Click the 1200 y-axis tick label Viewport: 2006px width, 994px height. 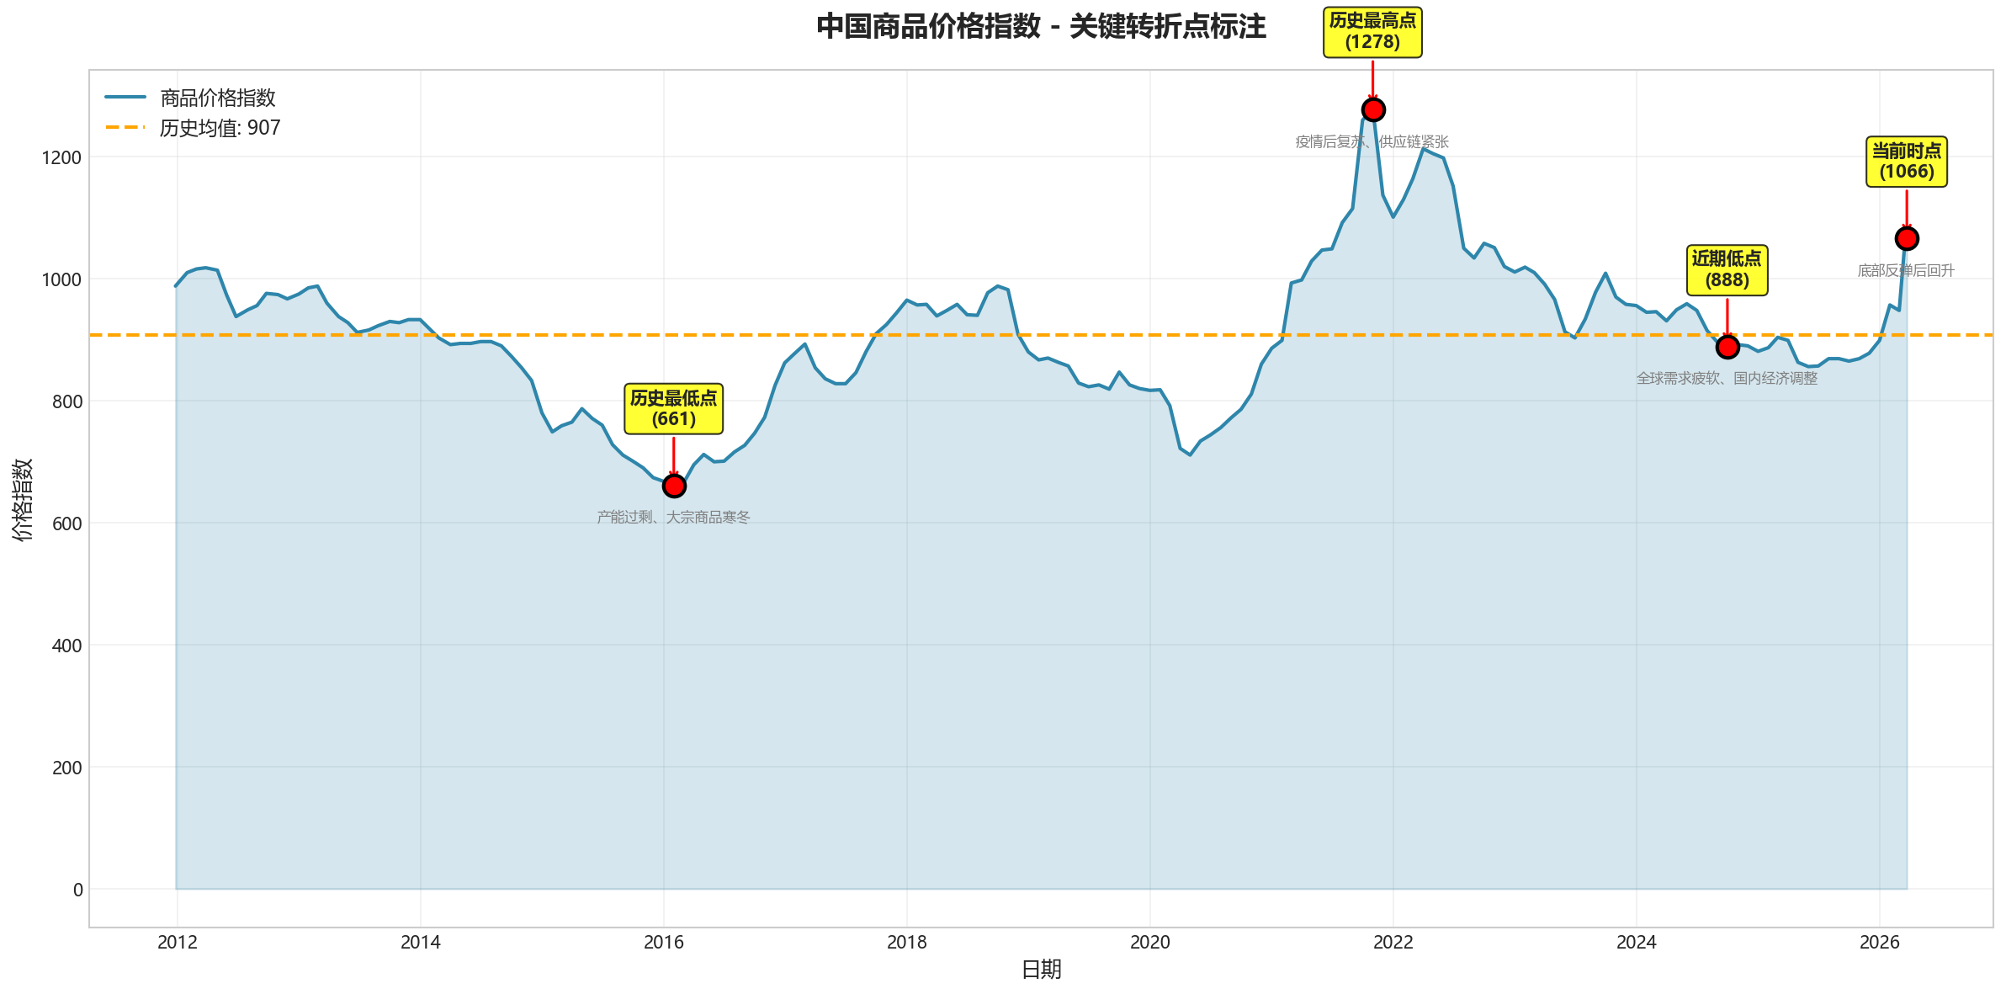pos(61,157)
